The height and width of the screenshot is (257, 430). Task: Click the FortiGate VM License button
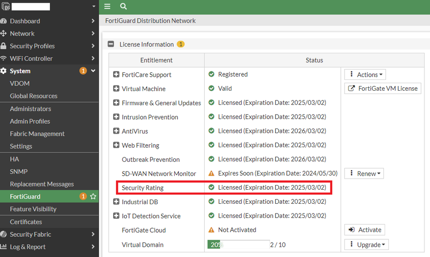click(383, 88)
